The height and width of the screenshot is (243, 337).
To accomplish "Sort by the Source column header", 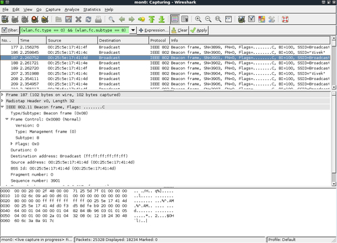I will (x=72, y=40).
